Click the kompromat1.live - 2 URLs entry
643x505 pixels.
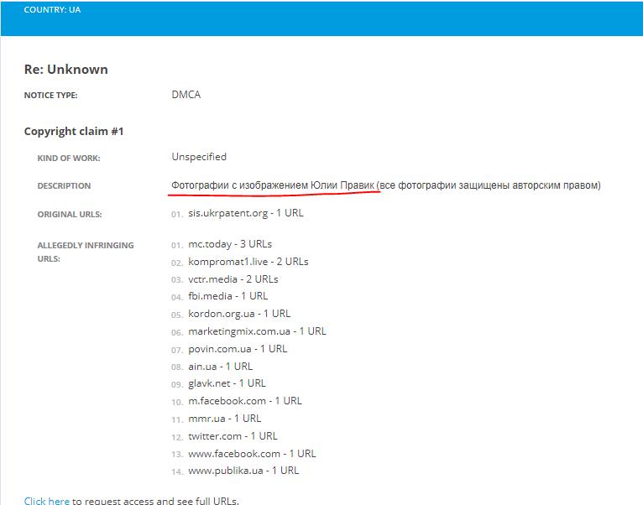point(248,262)
